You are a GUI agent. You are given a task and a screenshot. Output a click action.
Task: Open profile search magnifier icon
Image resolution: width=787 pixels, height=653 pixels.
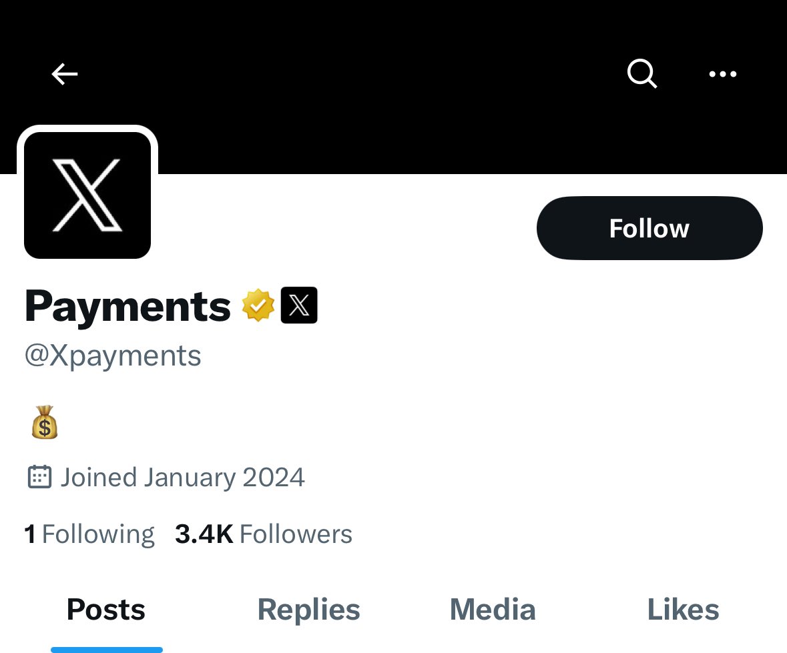pyautogui.click(x=642, y=73)
